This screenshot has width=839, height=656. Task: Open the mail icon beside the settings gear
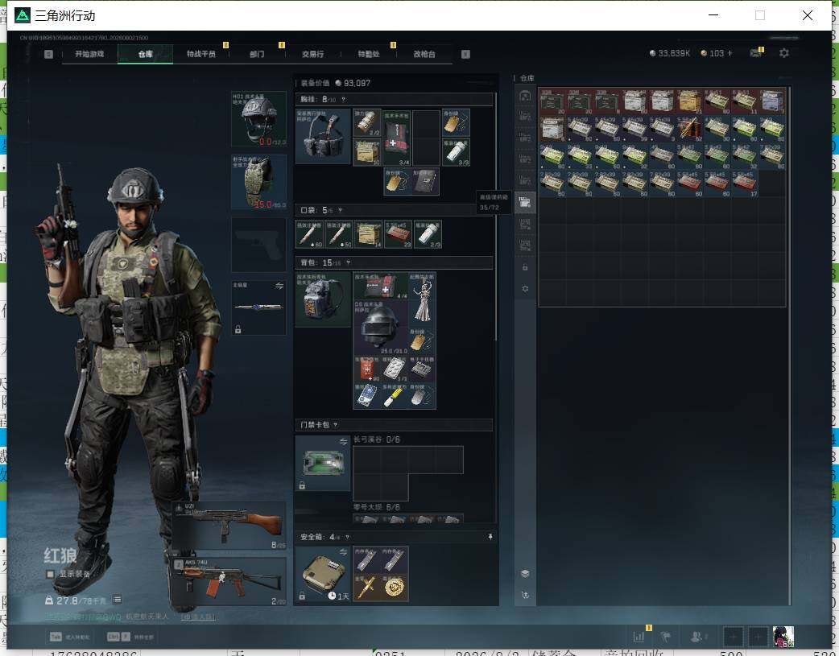pos(755,53)
